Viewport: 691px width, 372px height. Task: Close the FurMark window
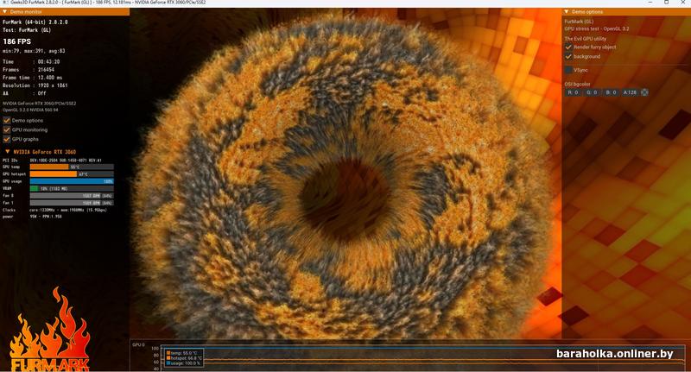point(682,3)
